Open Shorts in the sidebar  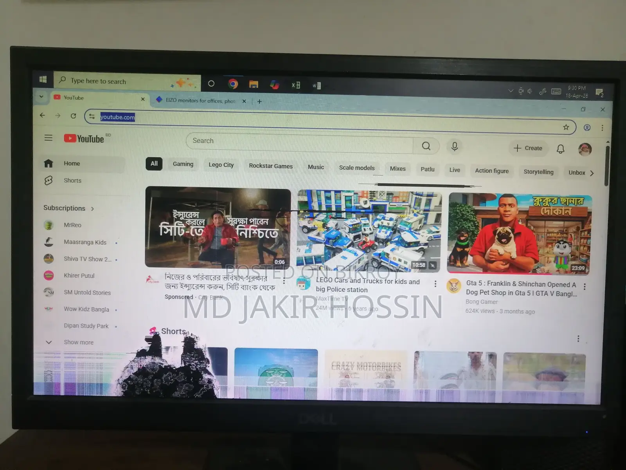tap(82, 181)
